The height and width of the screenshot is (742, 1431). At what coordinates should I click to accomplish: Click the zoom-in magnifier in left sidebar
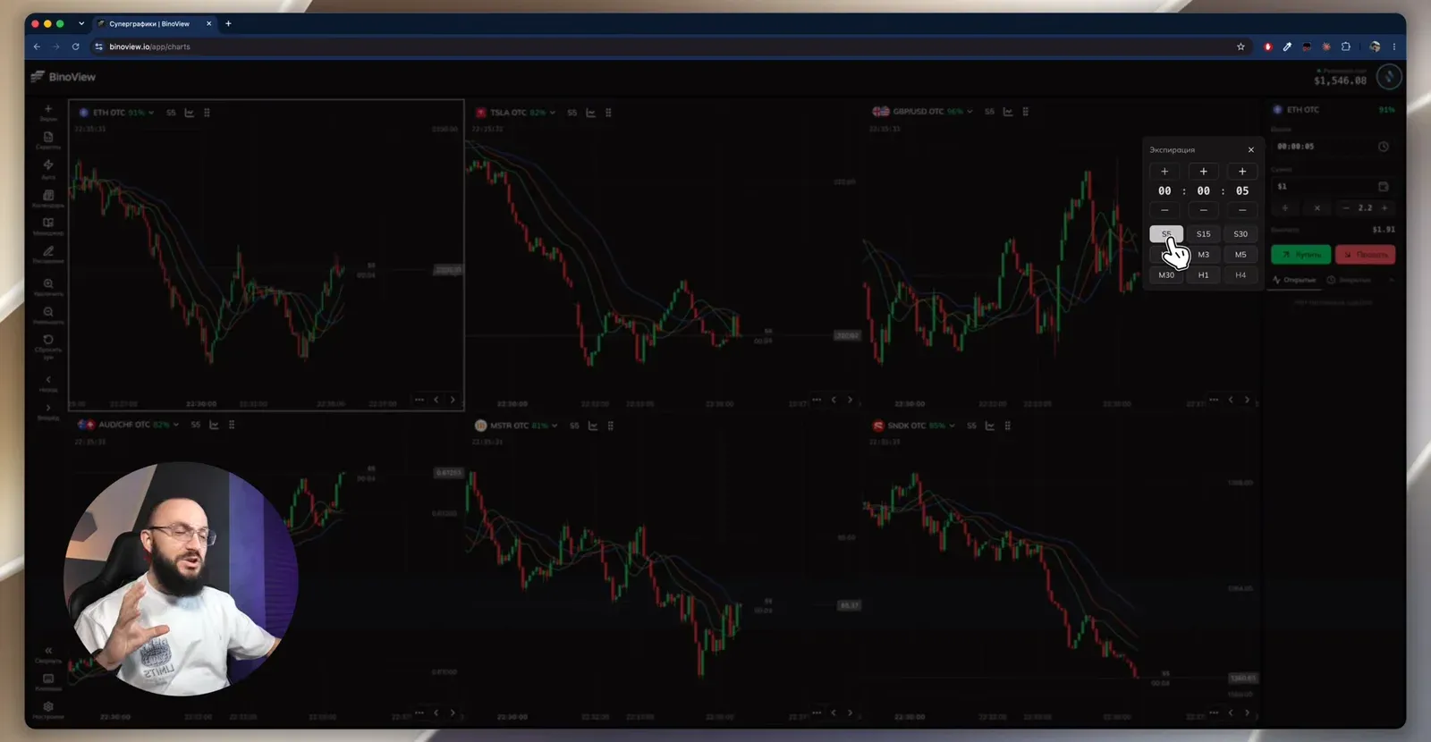click(48, 283)
